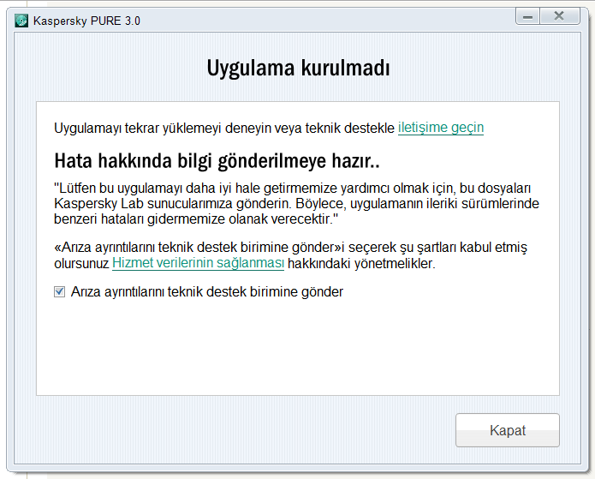
Task: Click the gray footer area left of Kapat
Action: coord(240,430)
